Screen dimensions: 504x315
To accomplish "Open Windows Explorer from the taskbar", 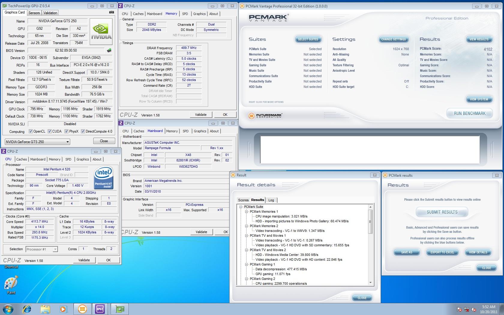I will tap(45, 309).
